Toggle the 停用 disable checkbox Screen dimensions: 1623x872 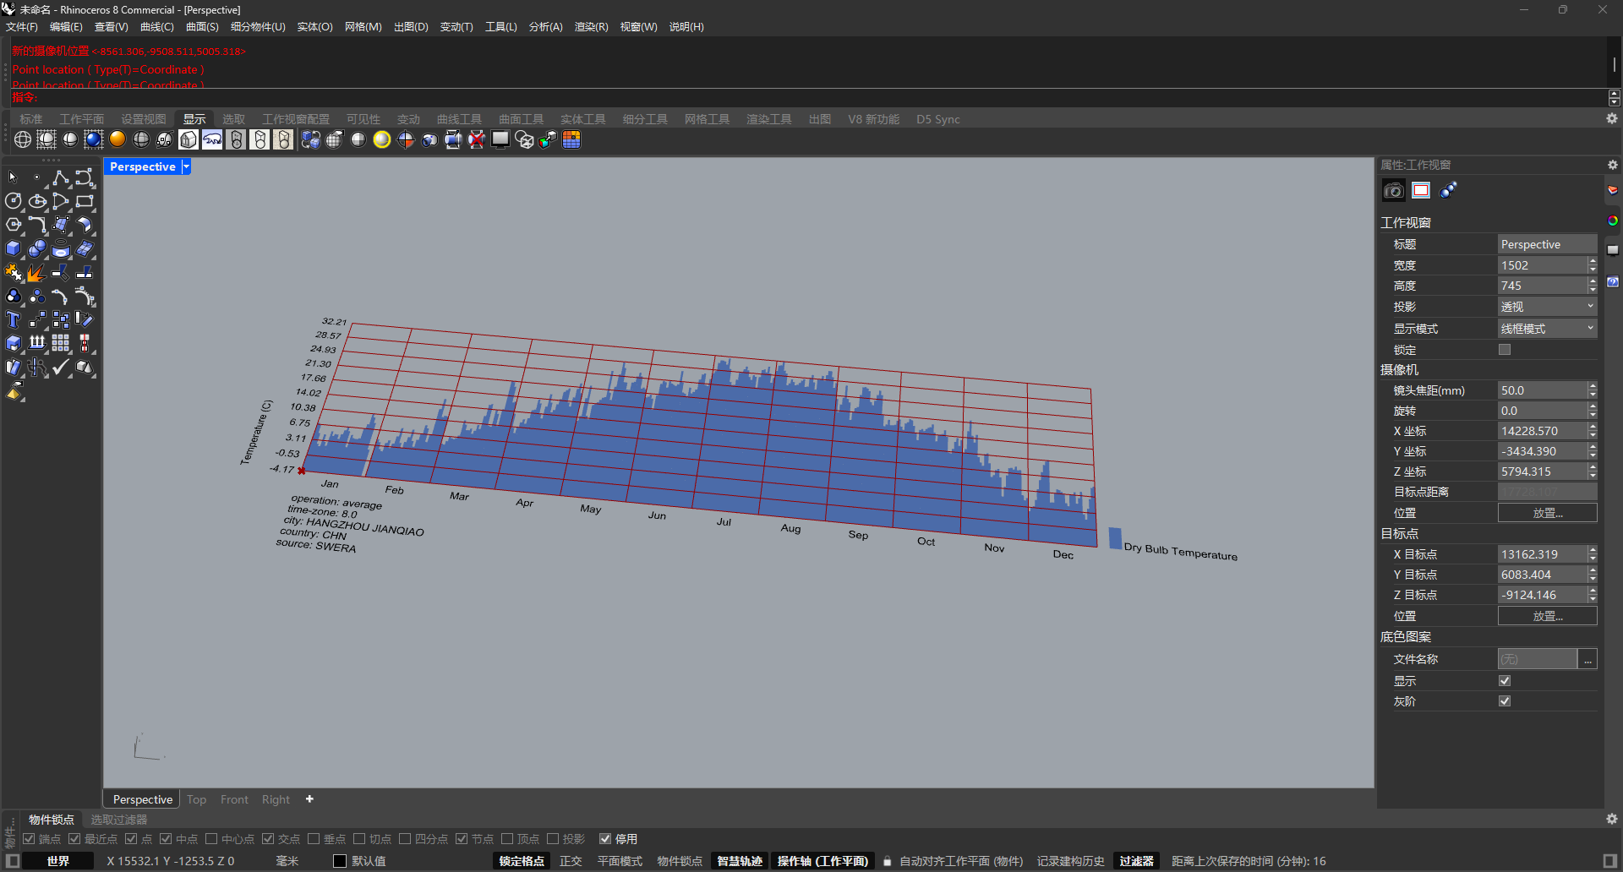[605, 839]
